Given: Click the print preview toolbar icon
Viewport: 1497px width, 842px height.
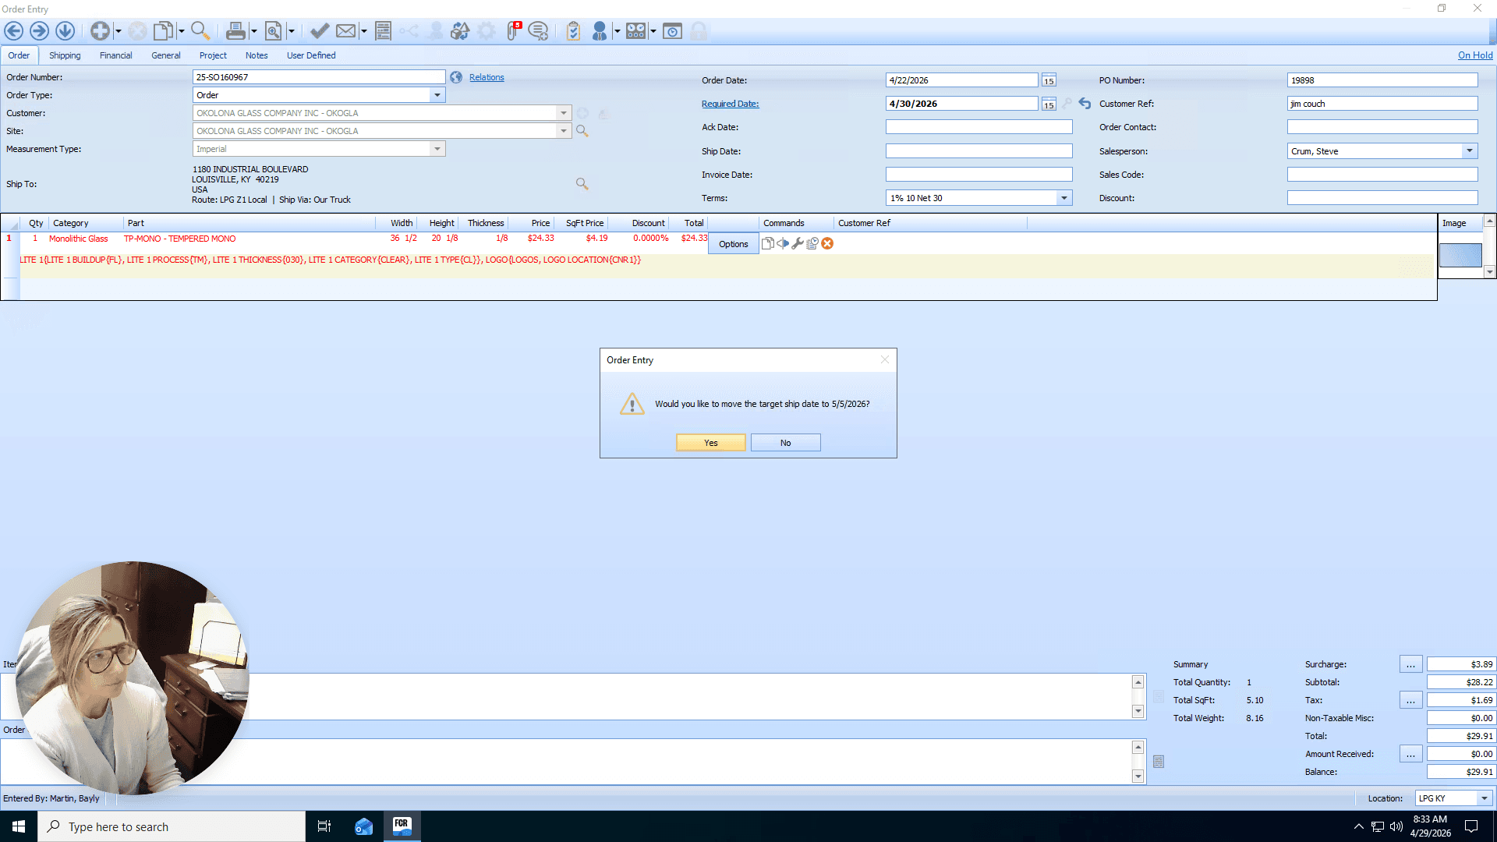Looking at the screenshot, I should (x=274, y=31).
